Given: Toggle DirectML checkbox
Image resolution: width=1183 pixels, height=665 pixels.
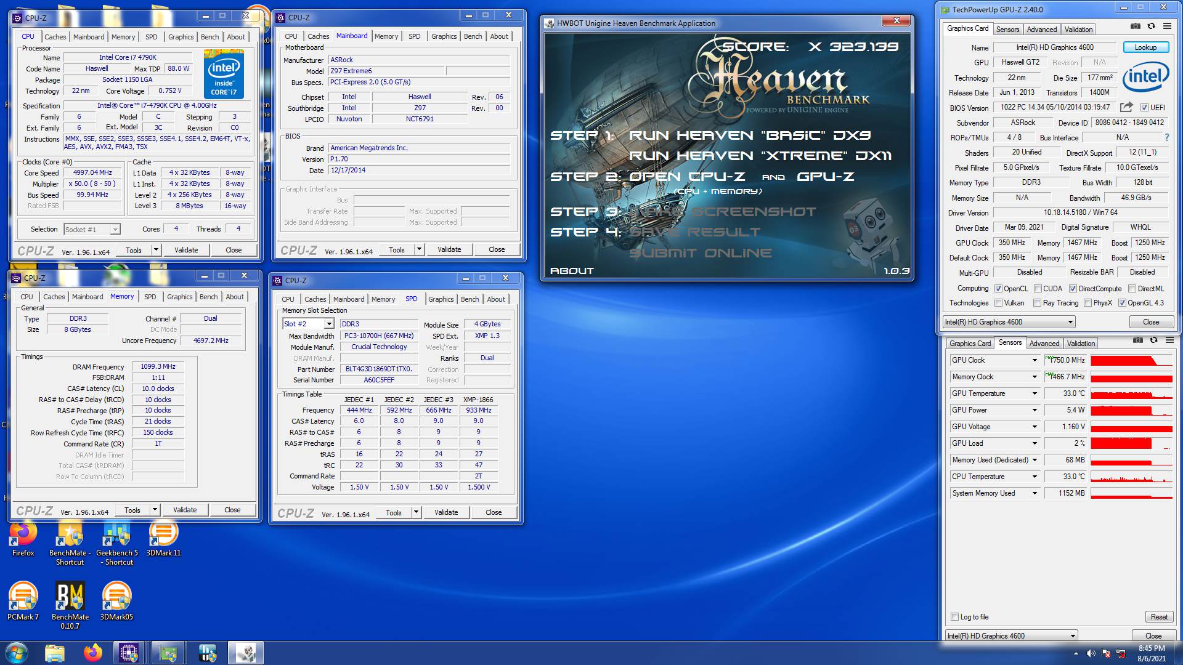Looking at the screenshot, I should [1132, 289].
